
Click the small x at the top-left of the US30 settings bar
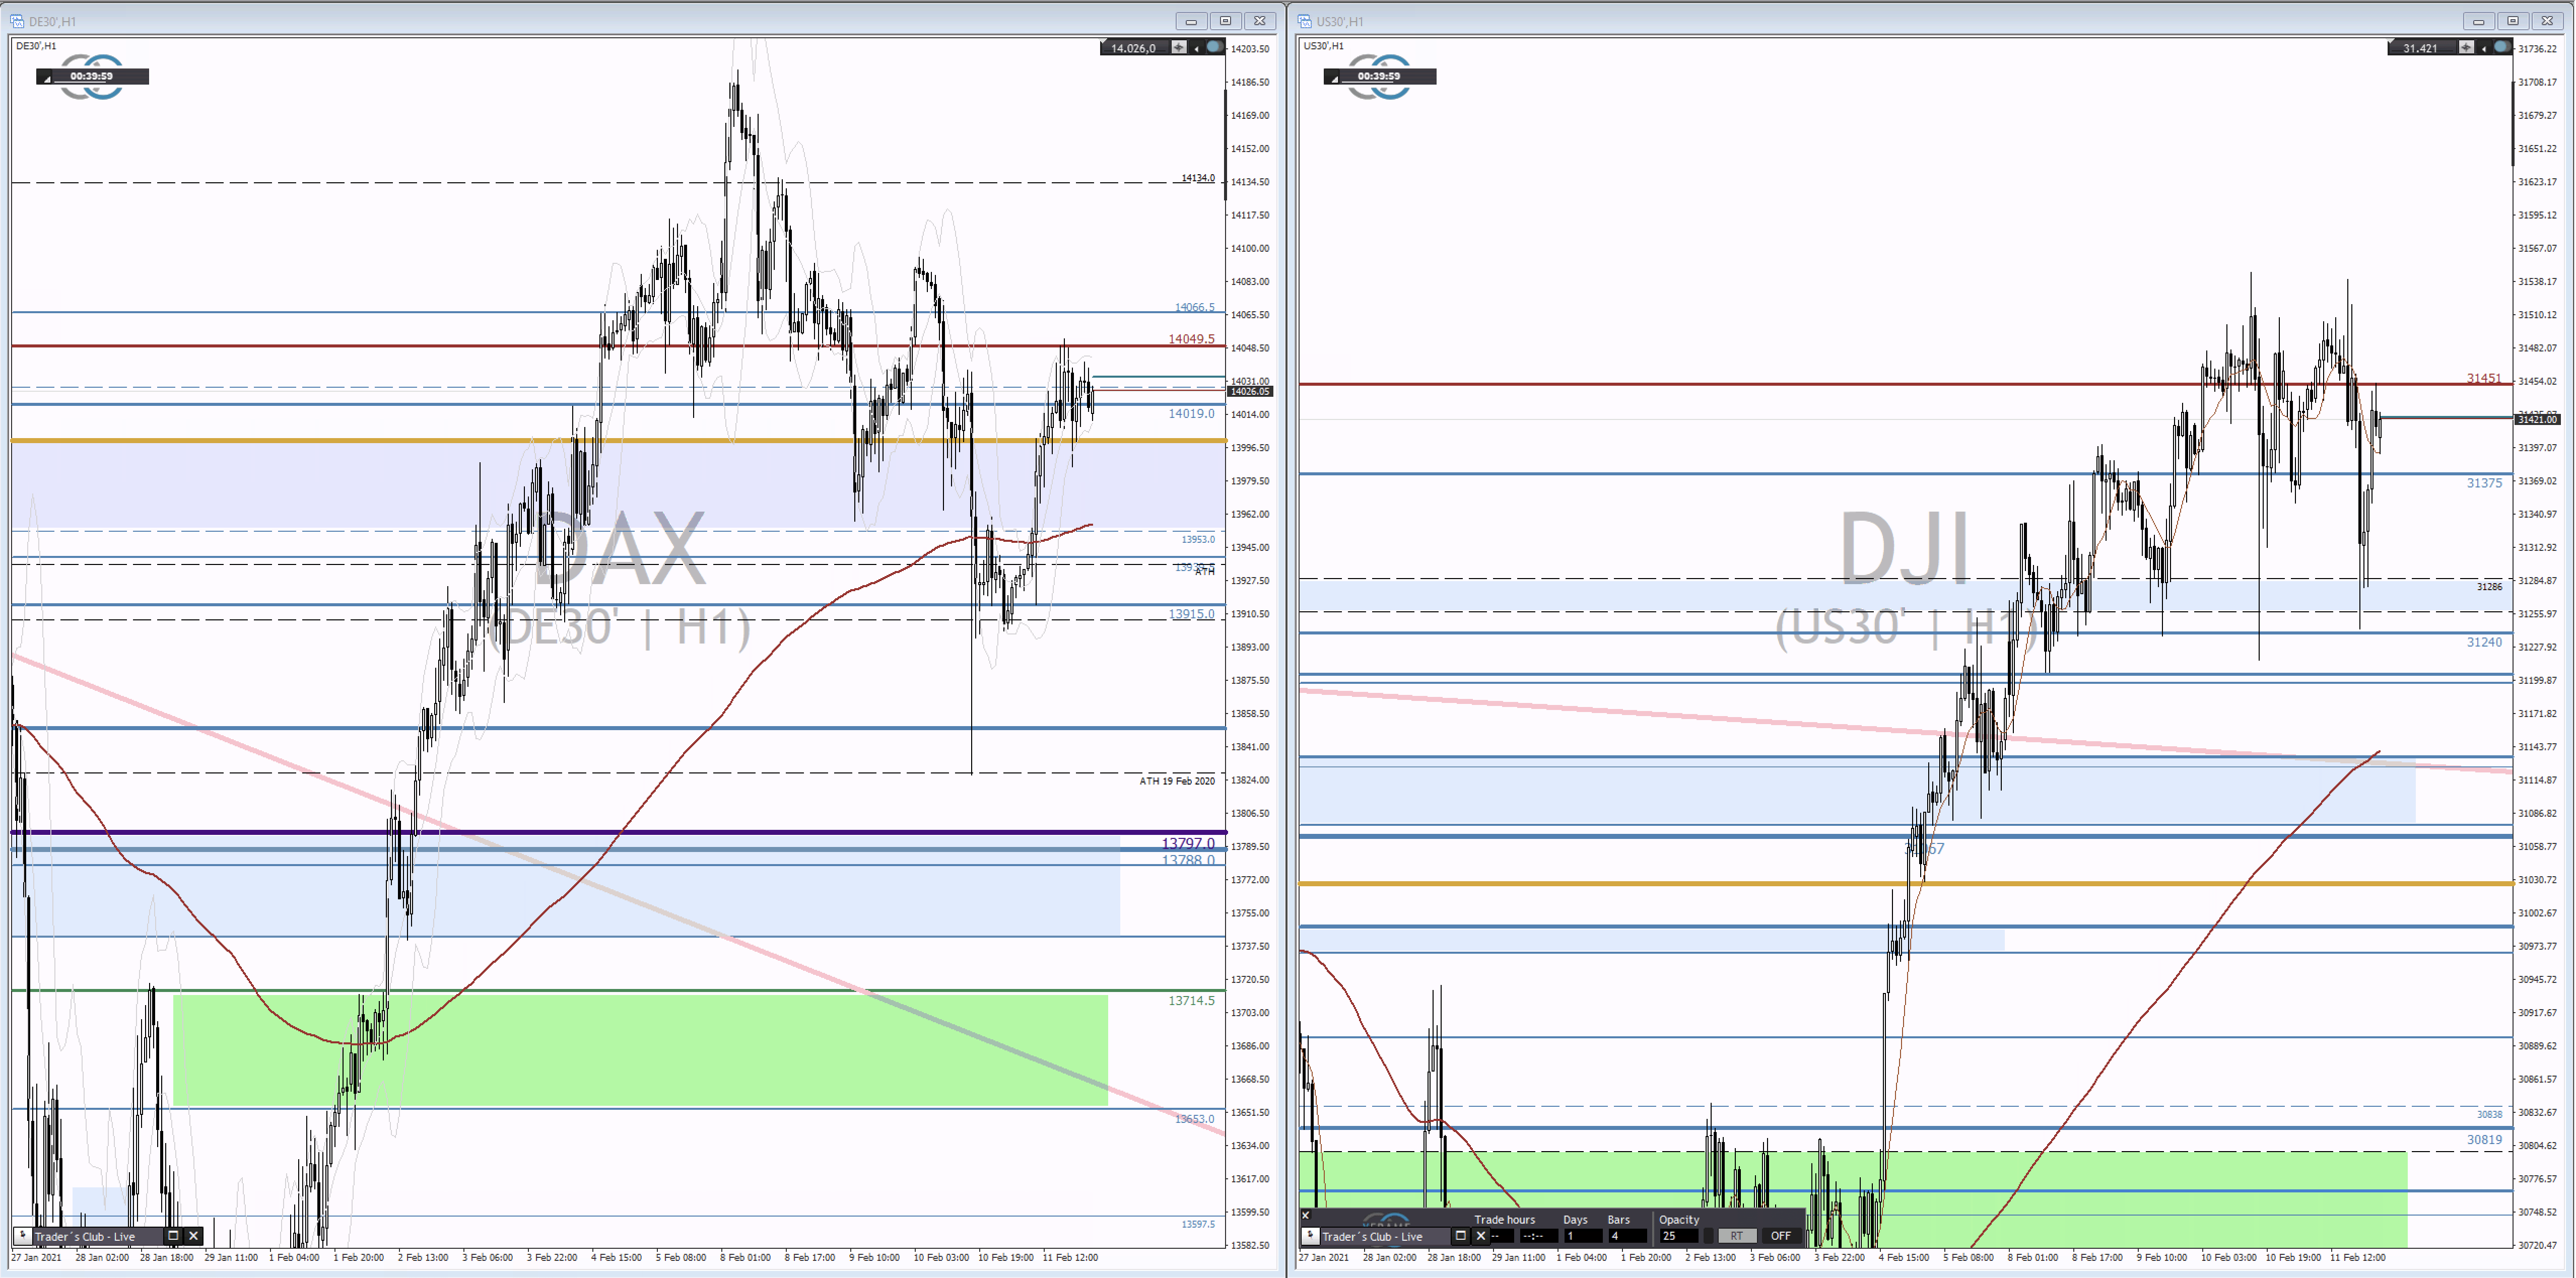pos(1305,1216)
